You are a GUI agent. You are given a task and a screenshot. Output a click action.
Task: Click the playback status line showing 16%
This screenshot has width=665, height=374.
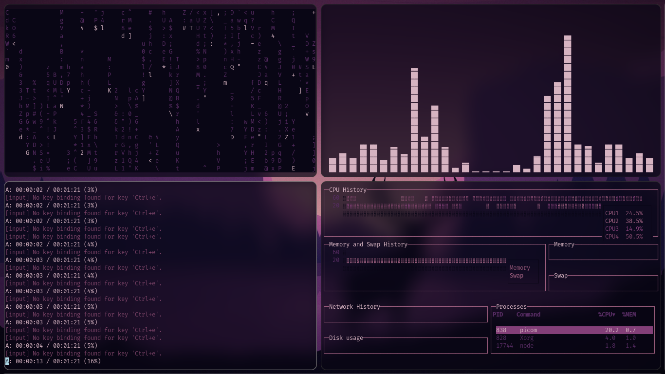[x=54, y=361]
